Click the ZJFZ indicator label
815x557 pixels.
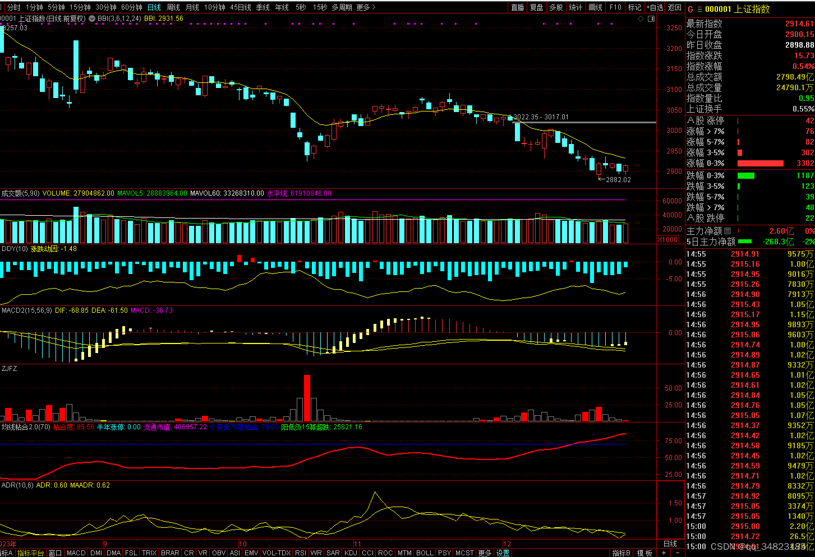pyautogui.click(x=10, y=368)
